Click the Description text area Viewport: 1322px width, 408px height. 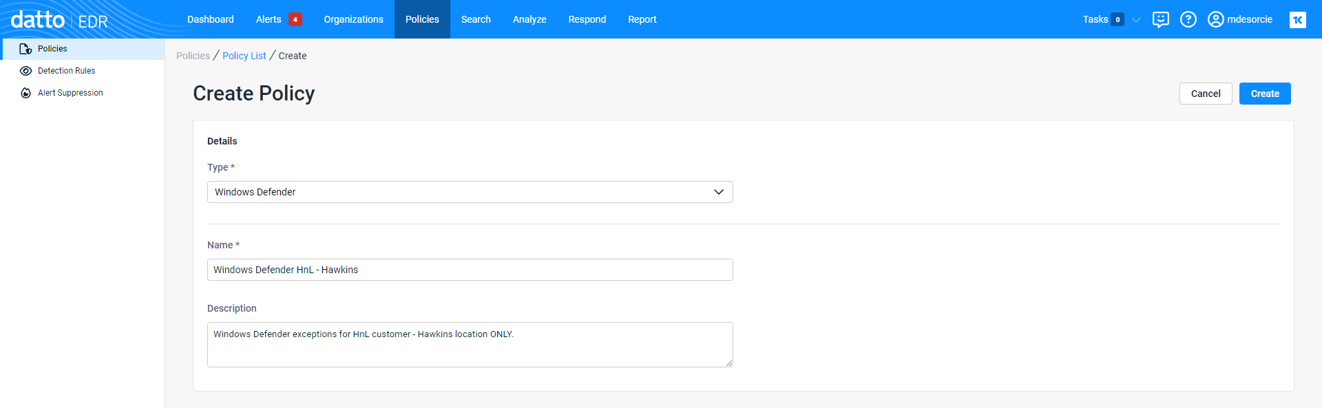(470, 345)
